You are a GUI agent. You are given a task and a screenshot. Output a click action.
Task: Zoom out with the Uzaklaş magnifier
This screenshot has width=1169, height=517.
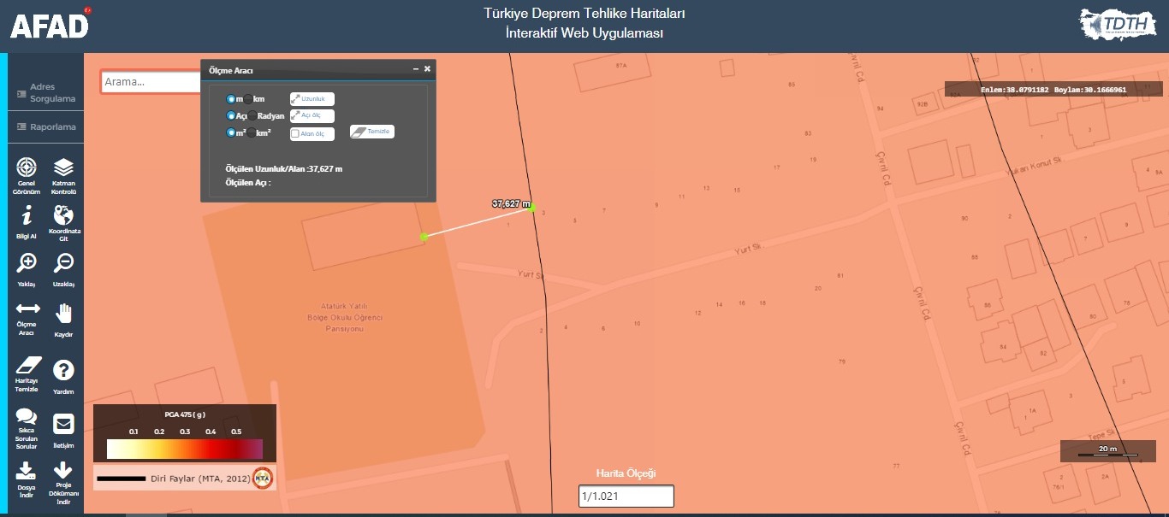(64, 269)
